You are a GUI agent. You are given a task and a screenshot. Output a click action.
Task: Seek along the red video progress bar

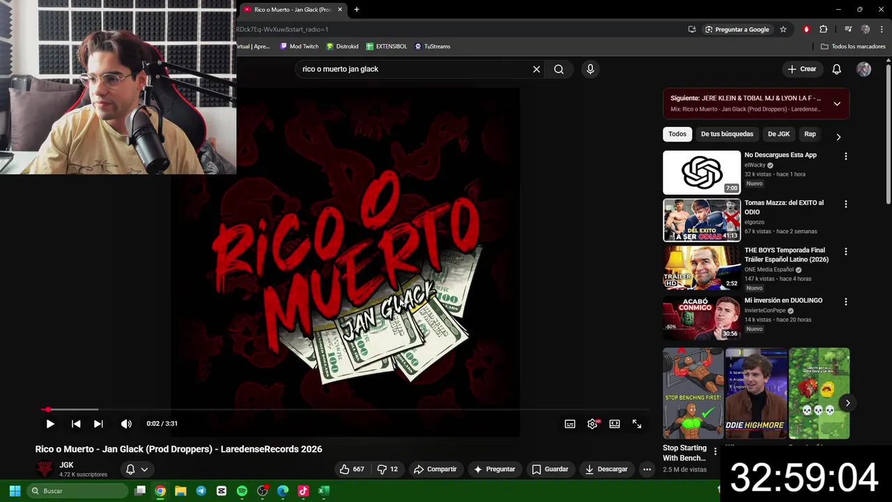(345, 409)
